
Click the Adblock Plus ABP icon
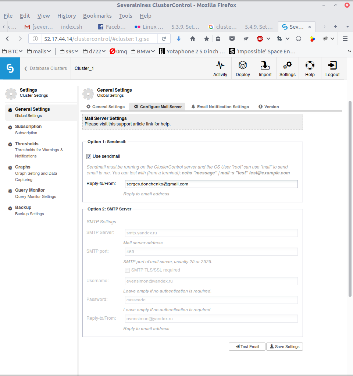click(x=260, y=39)
